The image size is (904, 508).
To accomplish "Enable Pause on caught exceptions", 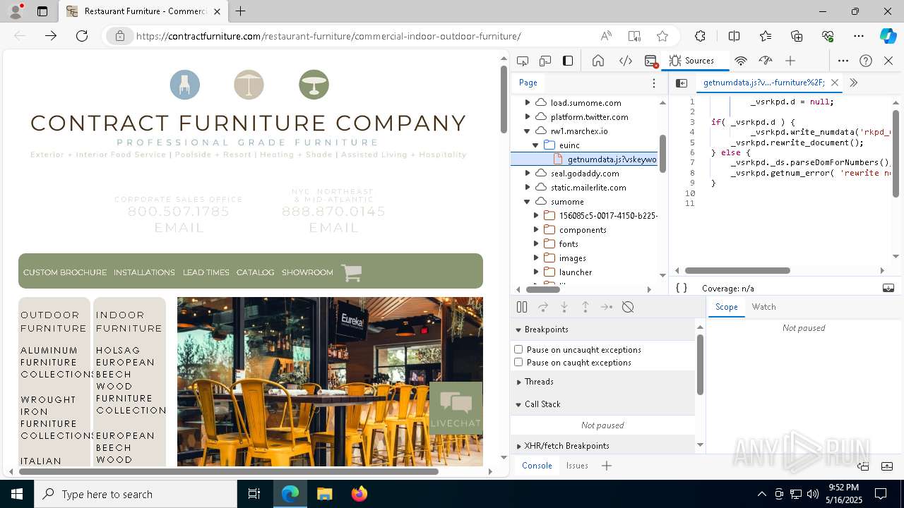I will click(x=518, y=362).
